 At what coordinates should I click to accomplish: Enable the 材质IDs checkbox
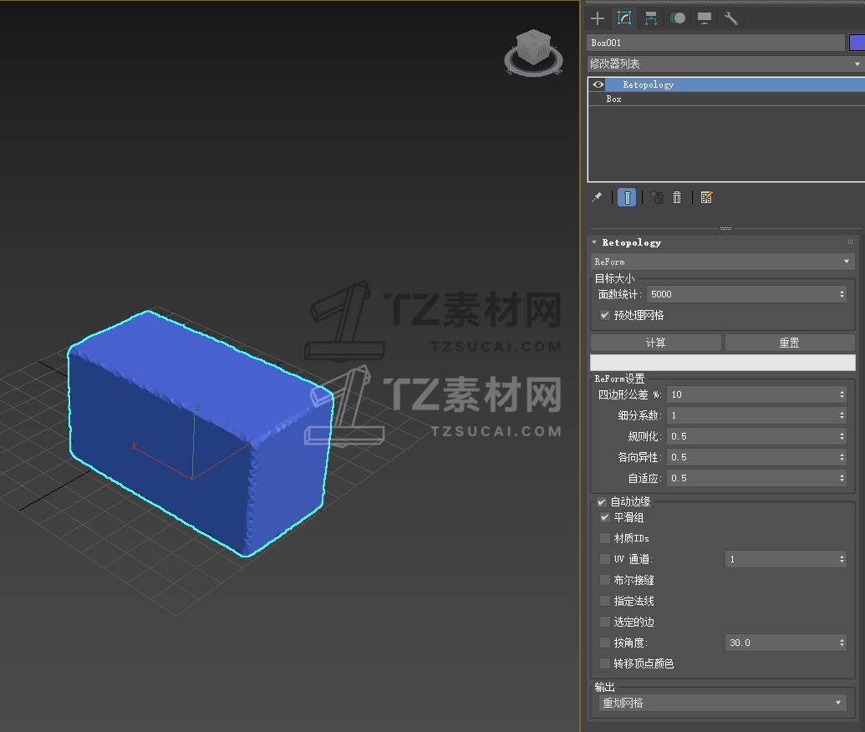[605, 538]
